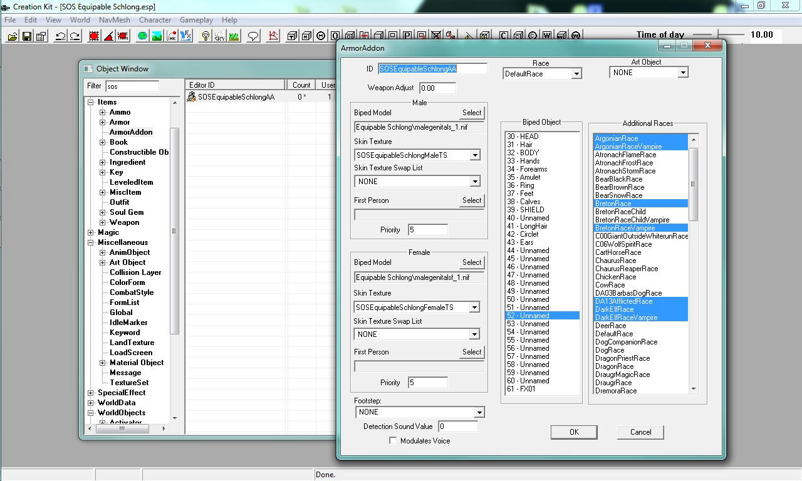Open the Landscape editing icon
802x481 pixels.
157,36
